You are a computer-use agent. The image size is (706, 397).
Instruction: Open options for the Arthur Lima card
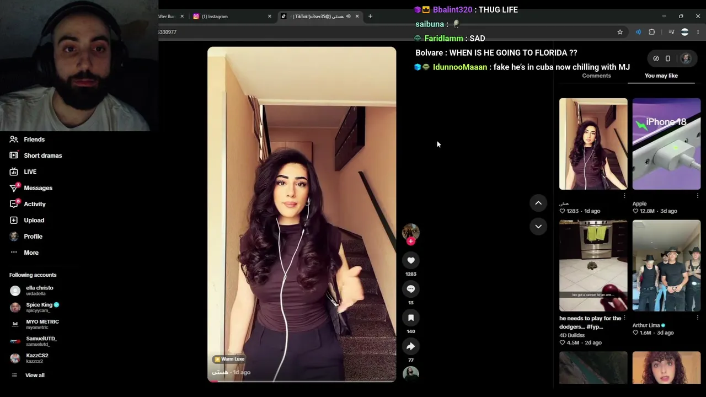(698, 318)
